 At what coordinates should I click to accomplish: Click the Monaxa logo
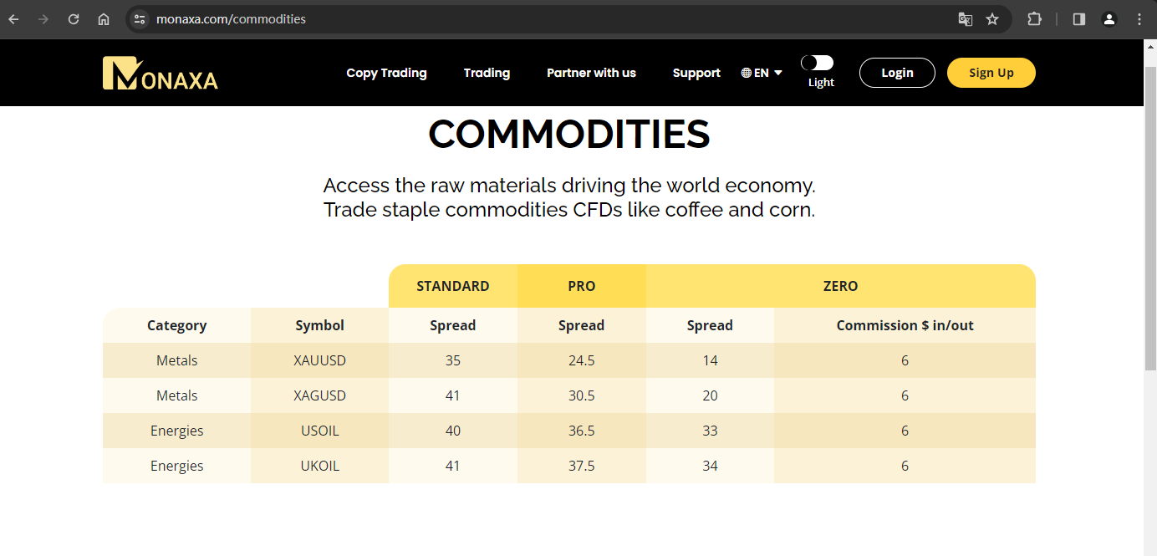pyautogui.click(x=161, y=73)
